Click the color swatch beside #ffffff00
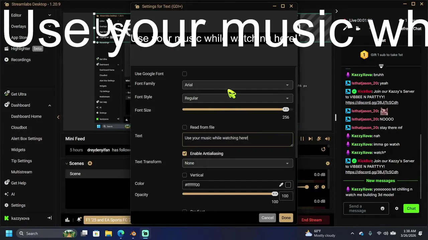The image size is (428, 240). pyautogui.click(x=288, y=185)
